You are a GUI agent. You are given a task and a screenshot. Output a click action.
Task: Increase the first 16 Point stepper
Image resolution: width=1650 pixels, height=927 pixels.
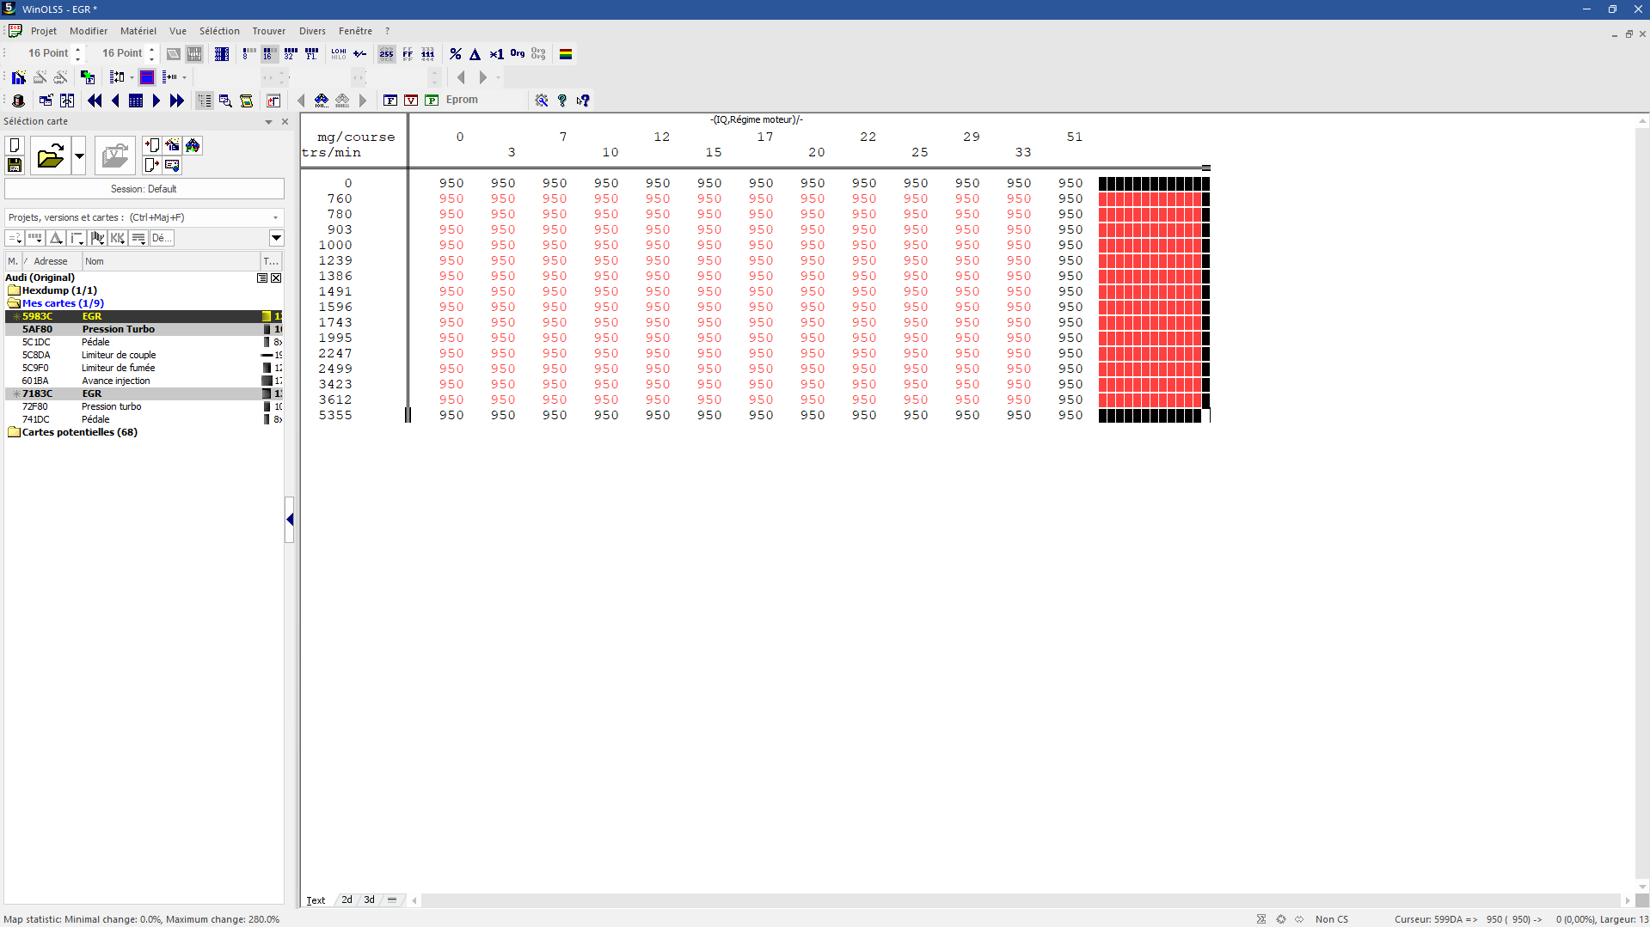pyautogui.click(x=78, y=49)
